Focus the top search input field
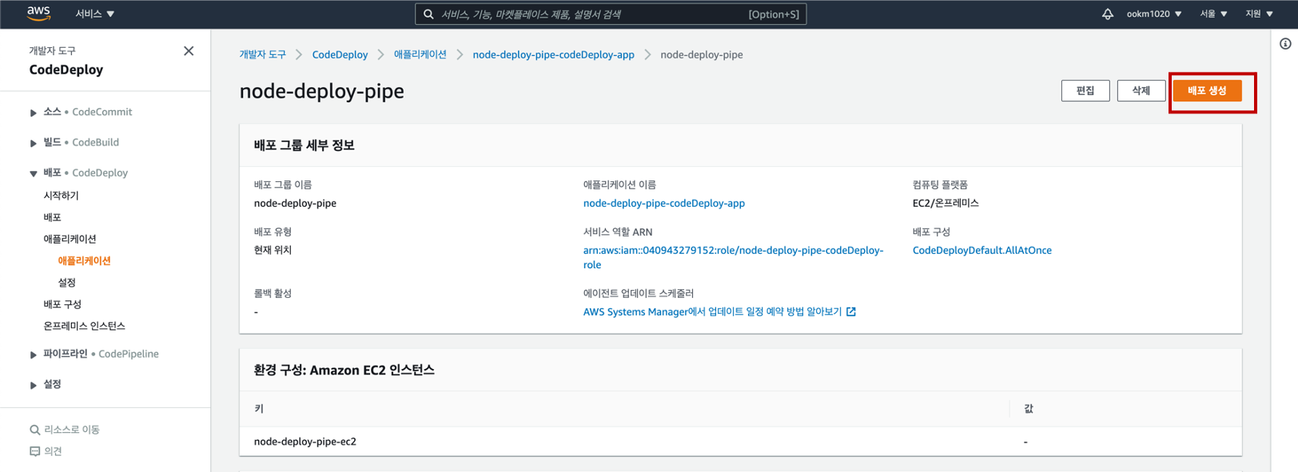 pos(611,14)
